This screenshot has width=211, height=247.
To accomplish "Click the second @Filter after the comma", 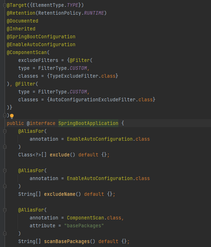I will pos(25,84).
